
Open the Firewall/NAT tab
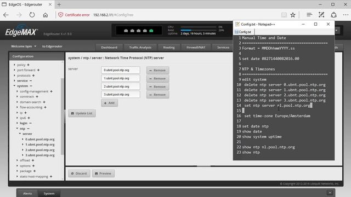(x=196, y=48)
